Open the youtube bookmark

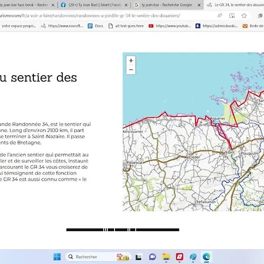[x=170, y=26]
